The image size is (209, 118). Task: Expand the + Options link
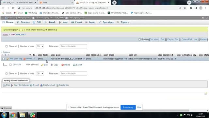coord(6,52)
